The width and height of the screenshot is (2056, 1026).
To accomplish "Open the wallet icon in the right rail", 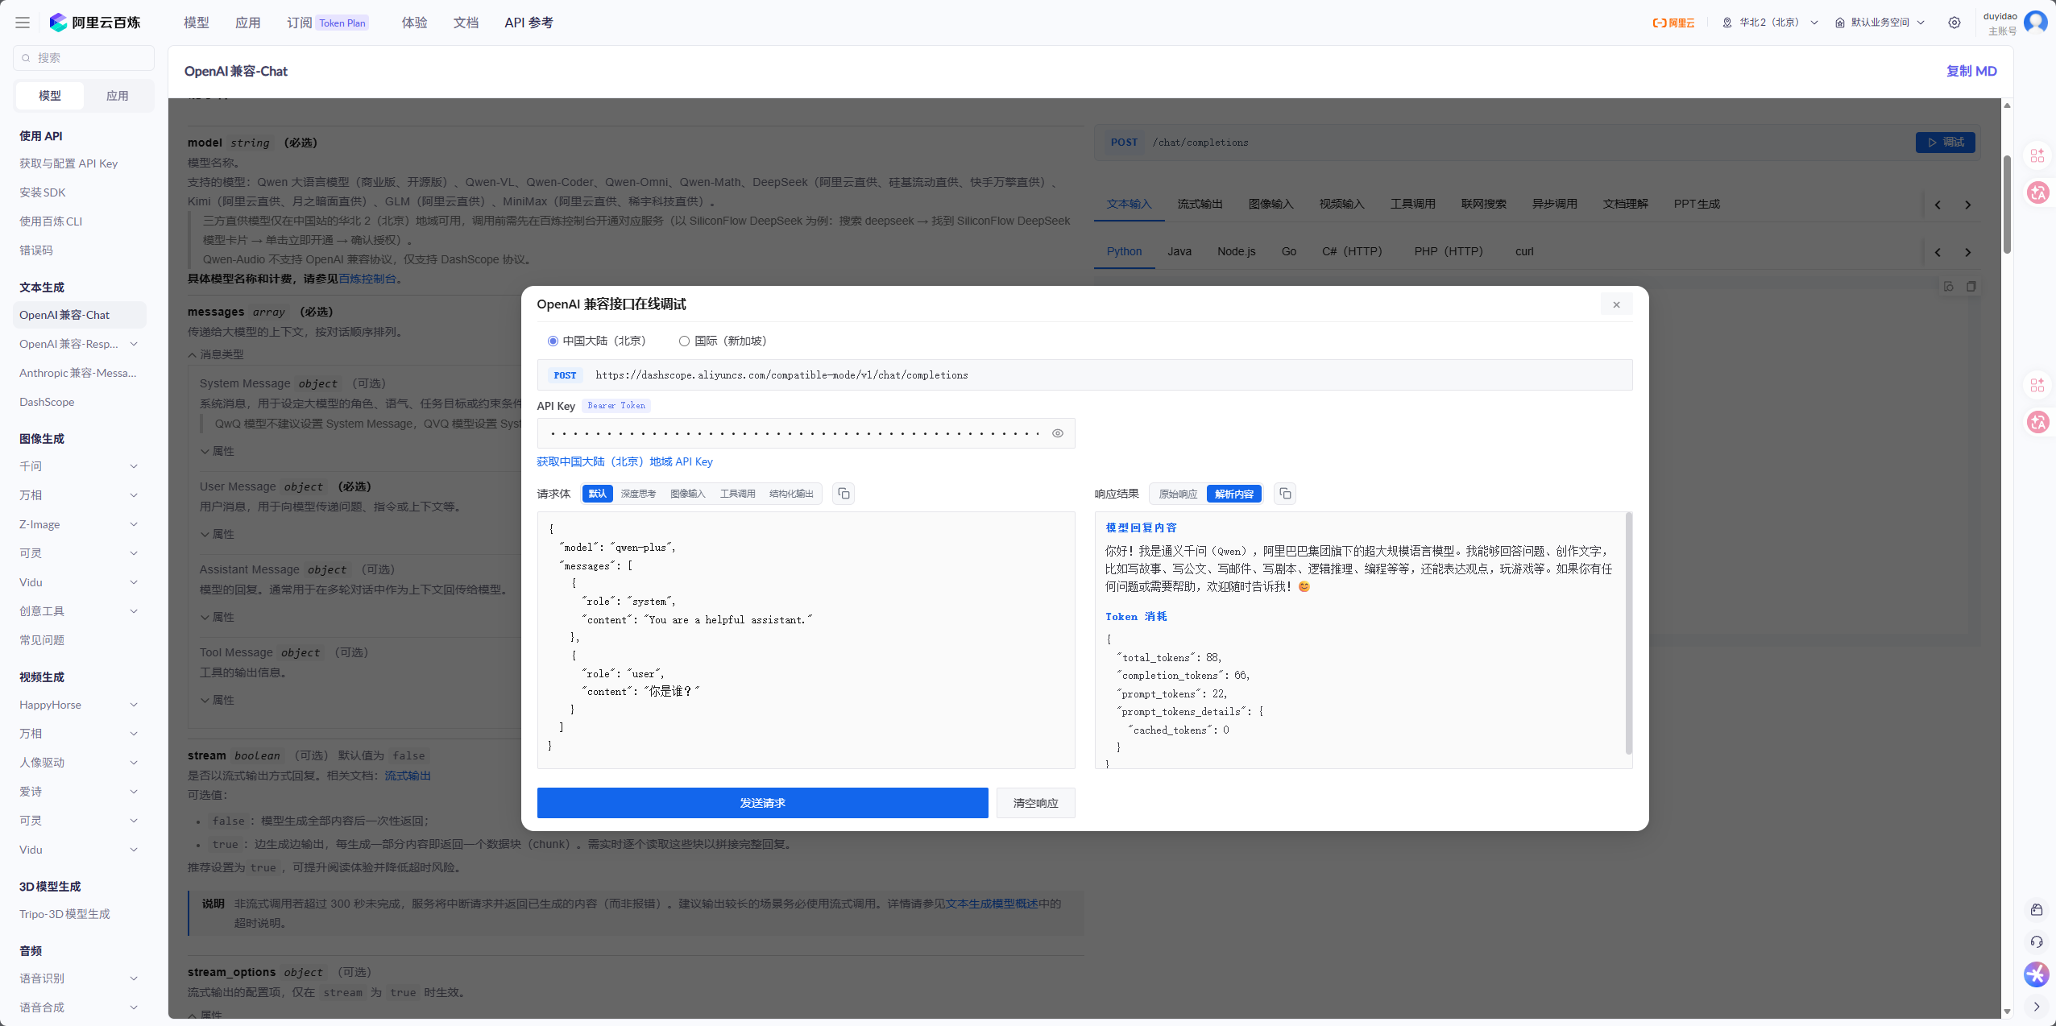I will pos(2037,910).
